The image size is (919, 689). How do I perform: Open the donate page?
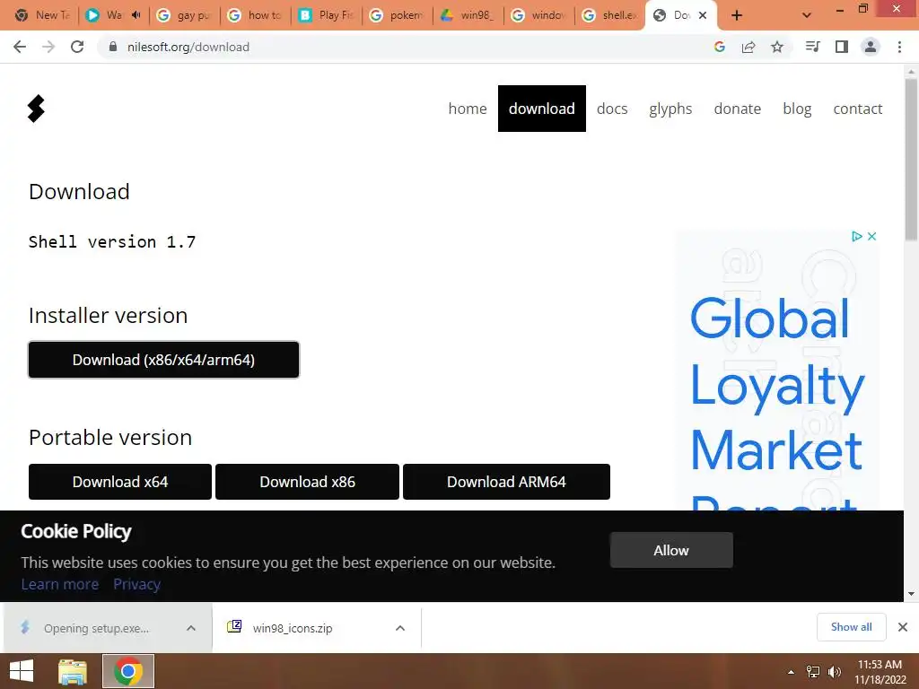coord(738,109)
